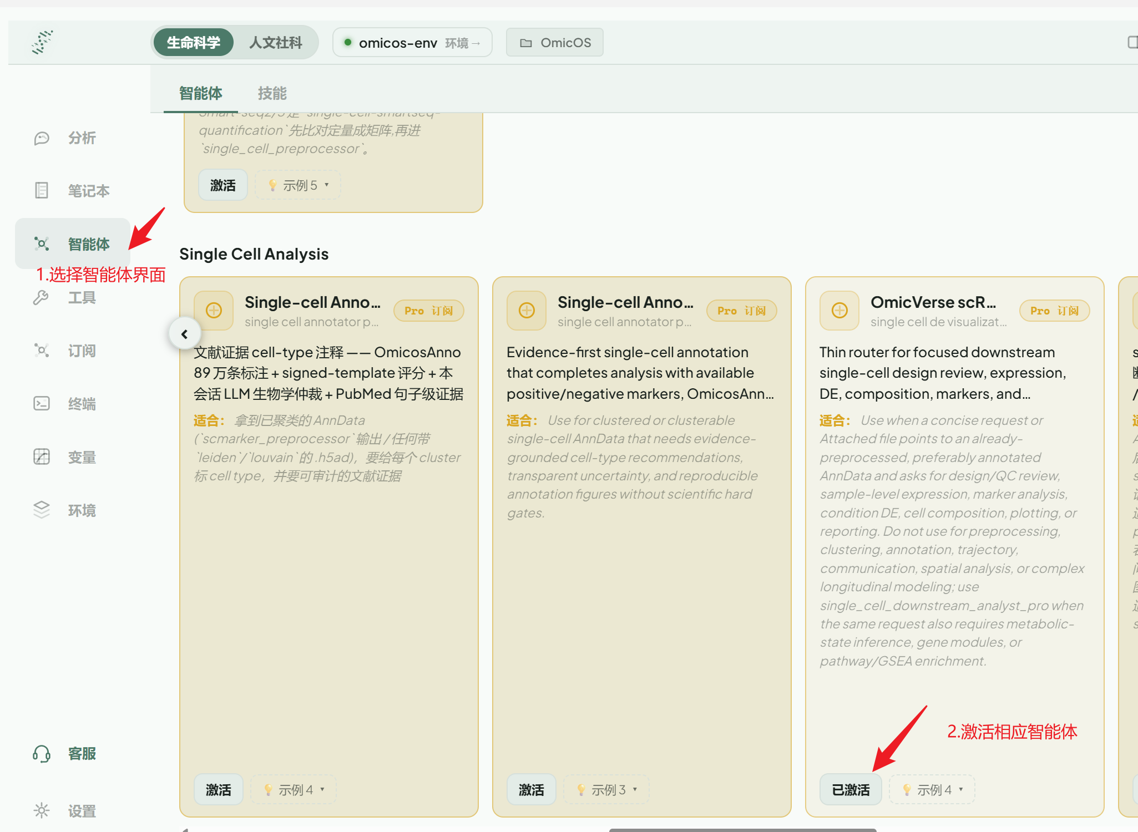The image size is (1138, 832).
Task: Open the 分析 chat icon in sidebar
Action: (42, 138)
